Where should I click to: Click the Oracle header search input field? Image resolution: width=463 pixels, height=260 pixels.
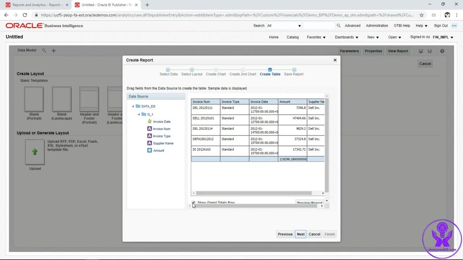(319, 26)
